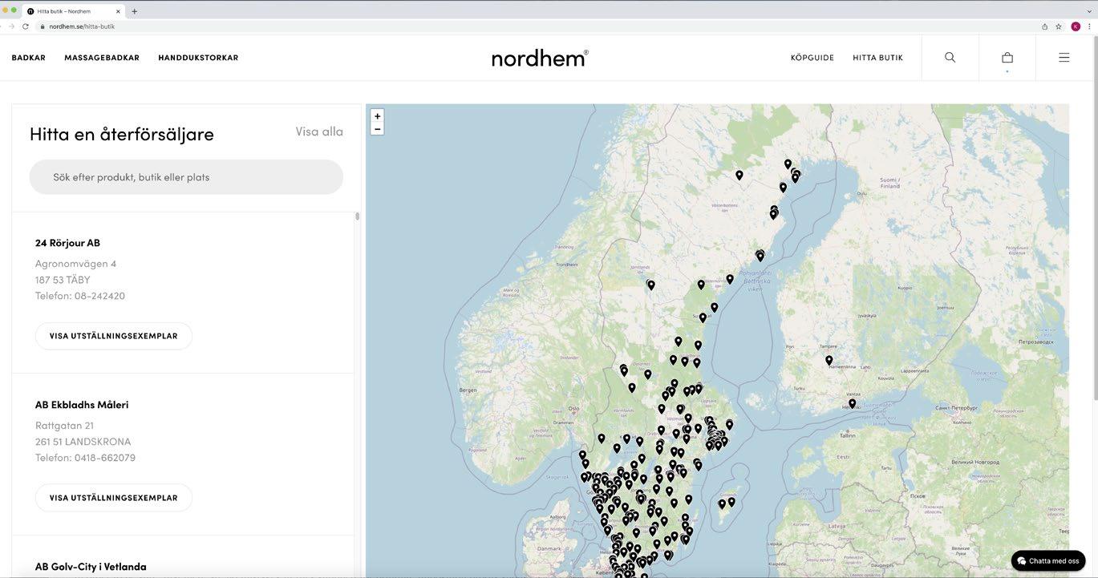
Task: Click the address Rattgatan 21
Action: [x=64, y=426]
